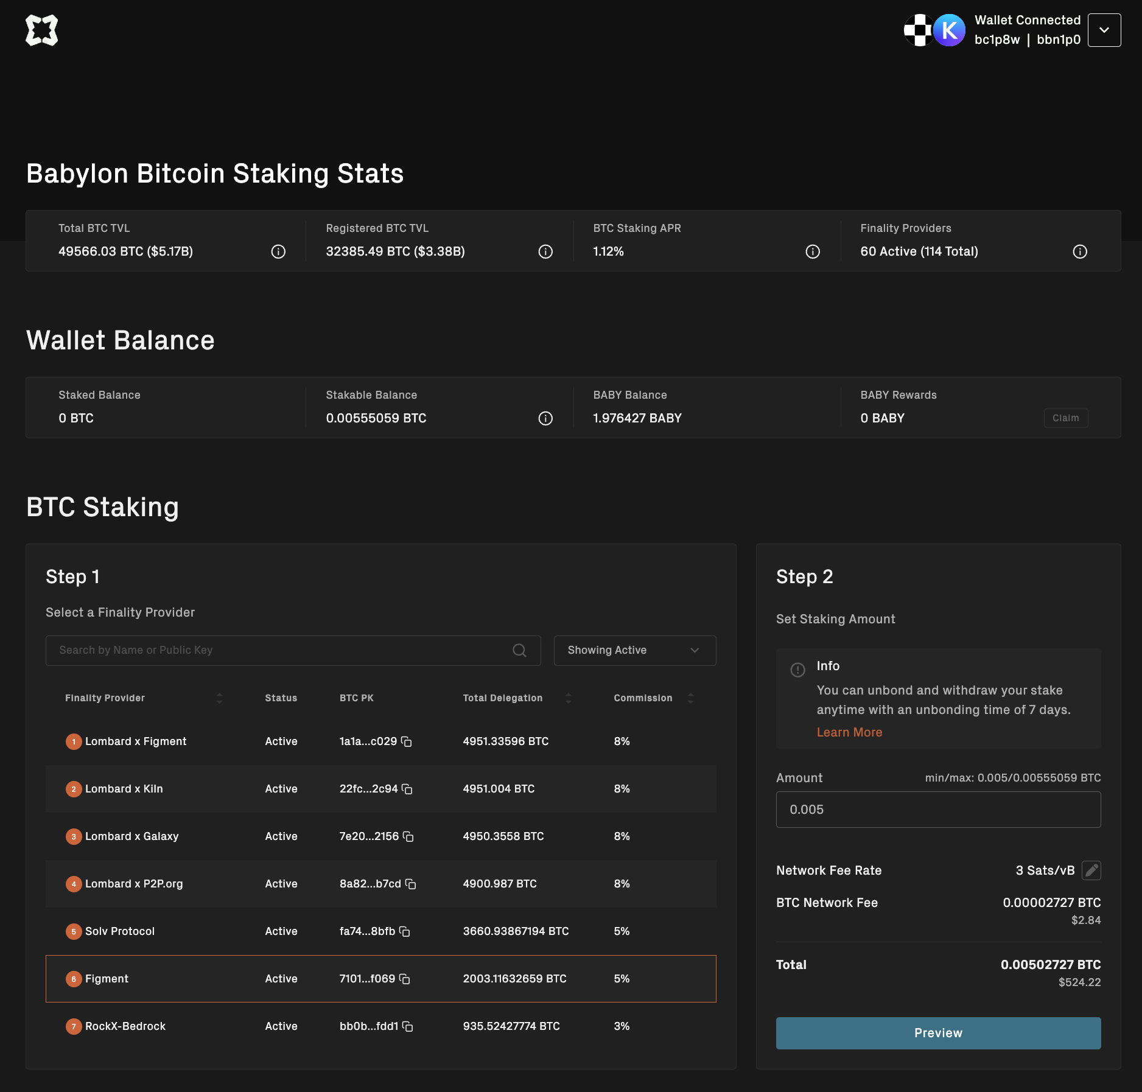Select Solv Protocol provider row
The width and height of the screenshot is (1142, 1092).
point(380,931)
